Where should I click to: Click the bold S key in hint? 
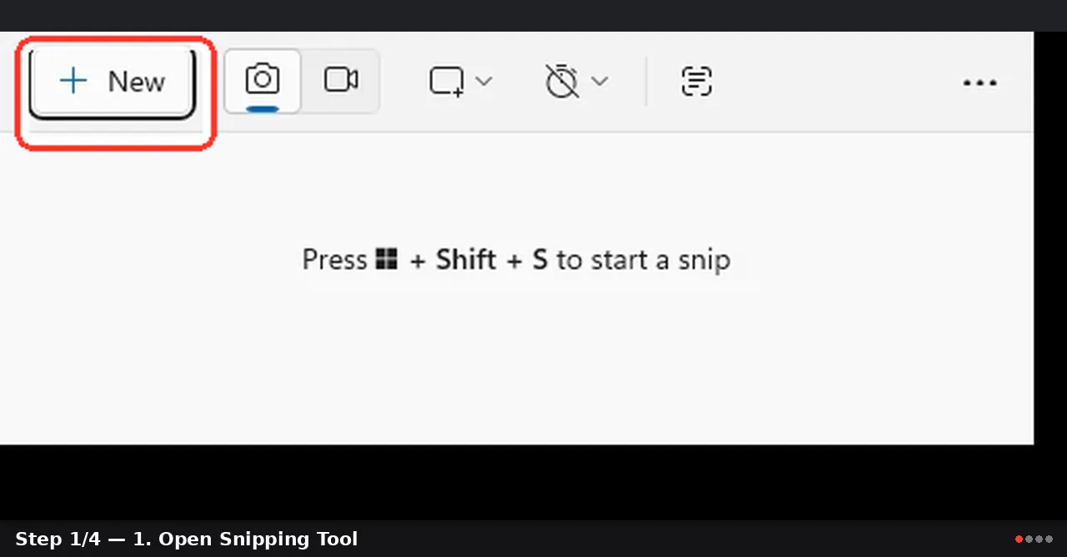(x=540, y=260)
